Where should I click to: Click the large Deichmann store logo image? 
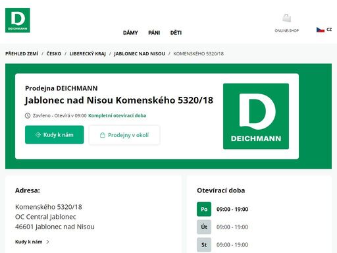click(x=256, y=116)
